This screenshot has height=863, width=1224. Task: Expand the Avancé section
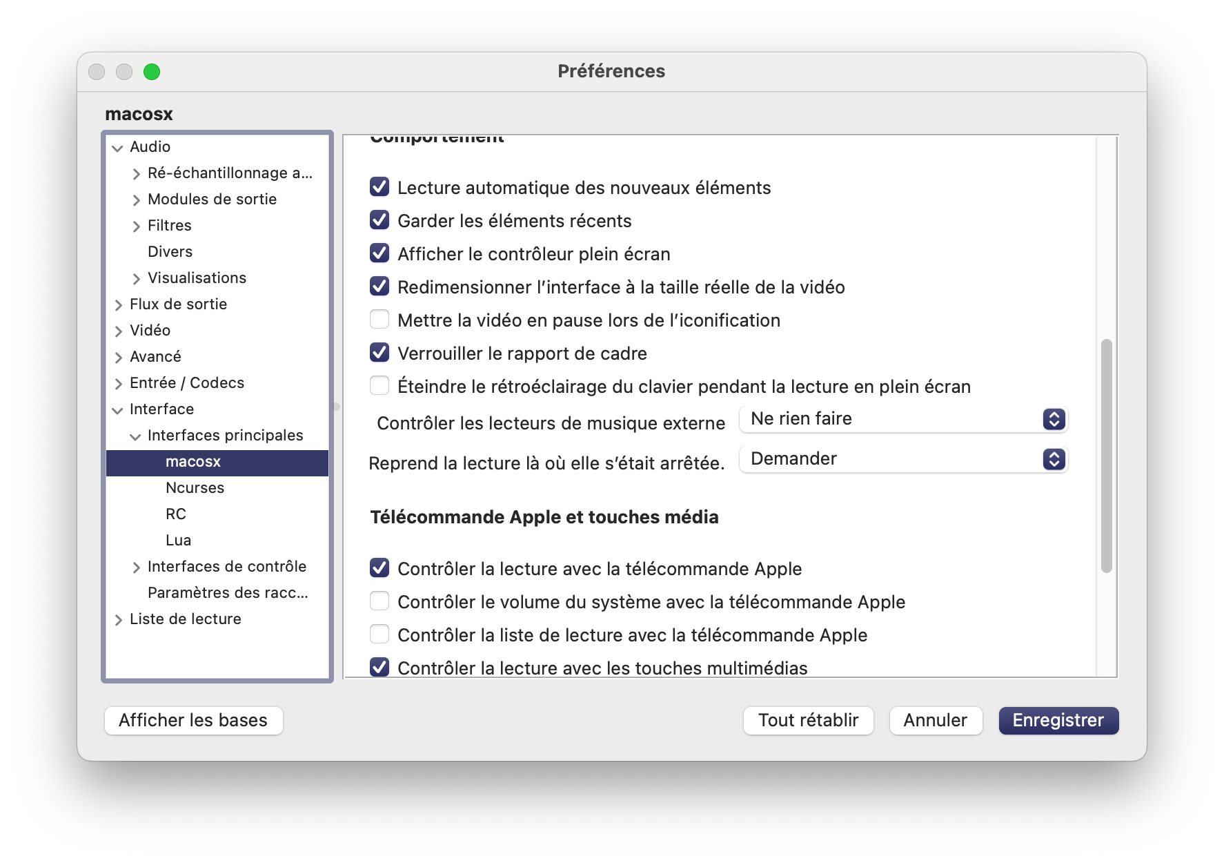(x=118, y=358)
